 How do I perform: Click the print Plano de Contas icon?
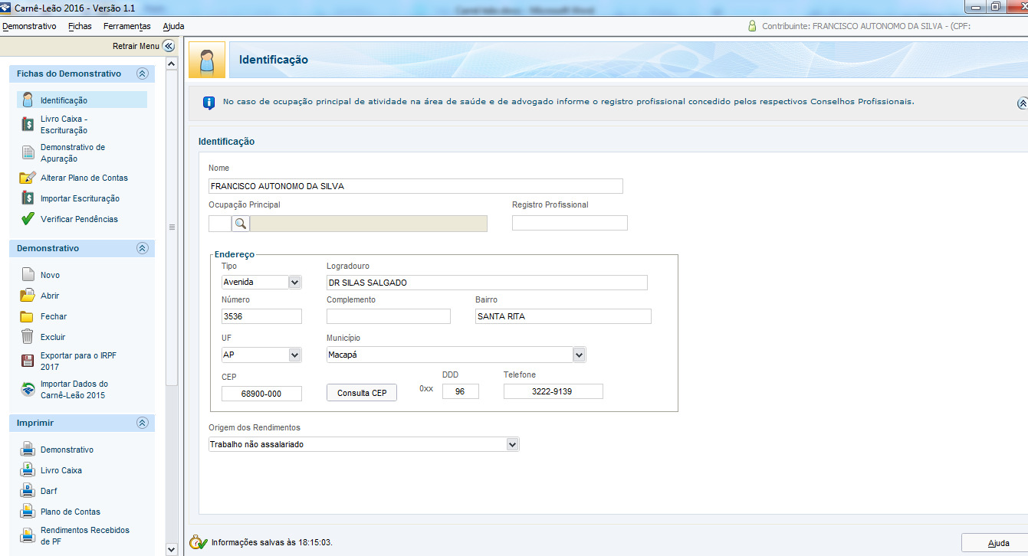pos(28,512)
